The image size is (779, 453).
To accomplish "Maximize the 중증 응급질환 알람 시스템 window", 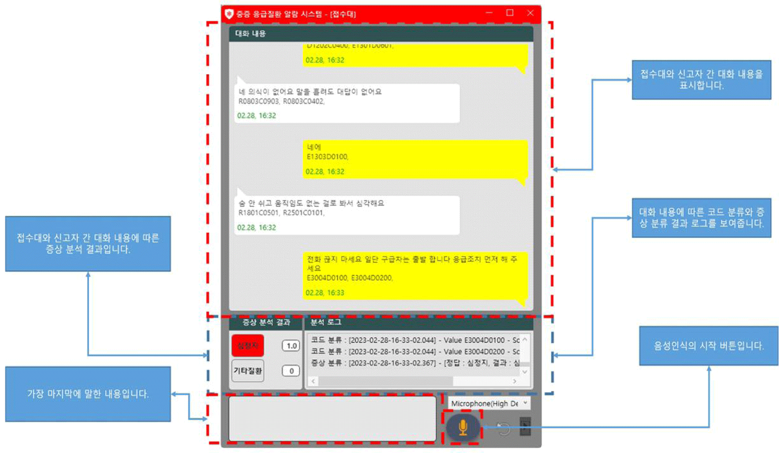I will click(x=510, y=13).
